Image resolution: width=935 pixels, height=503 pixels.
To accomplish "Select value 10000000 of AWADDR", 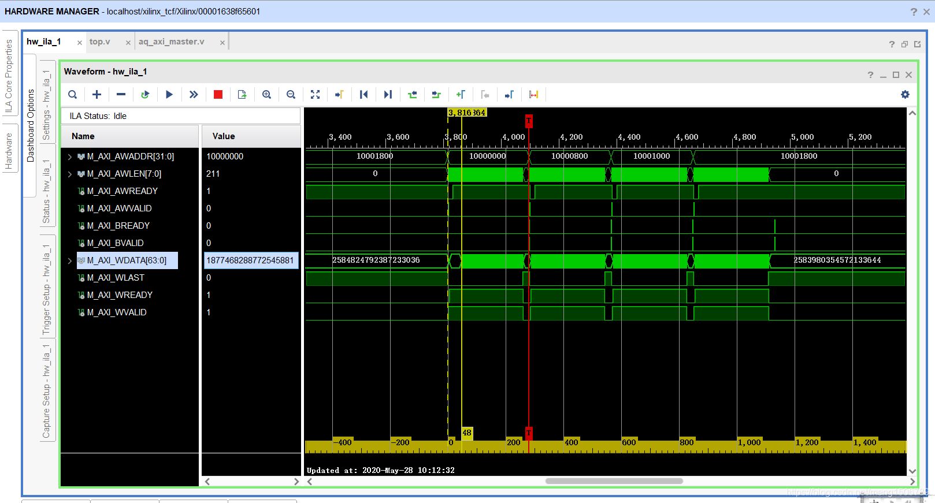I will coord(225,157).
